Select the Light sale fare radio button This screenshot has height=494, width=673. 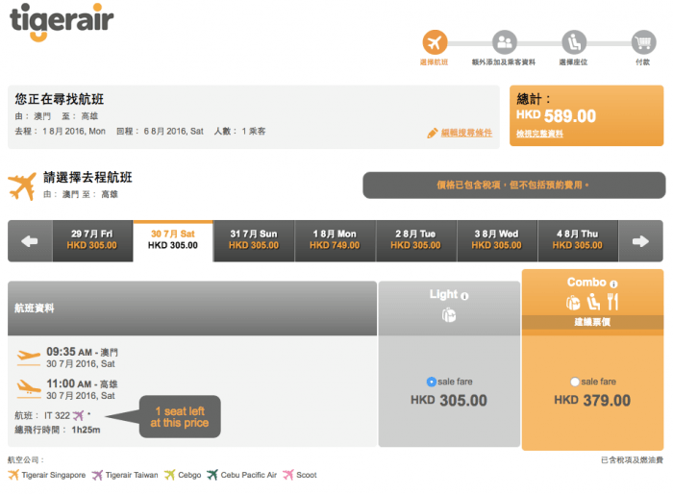pos(432,382)
